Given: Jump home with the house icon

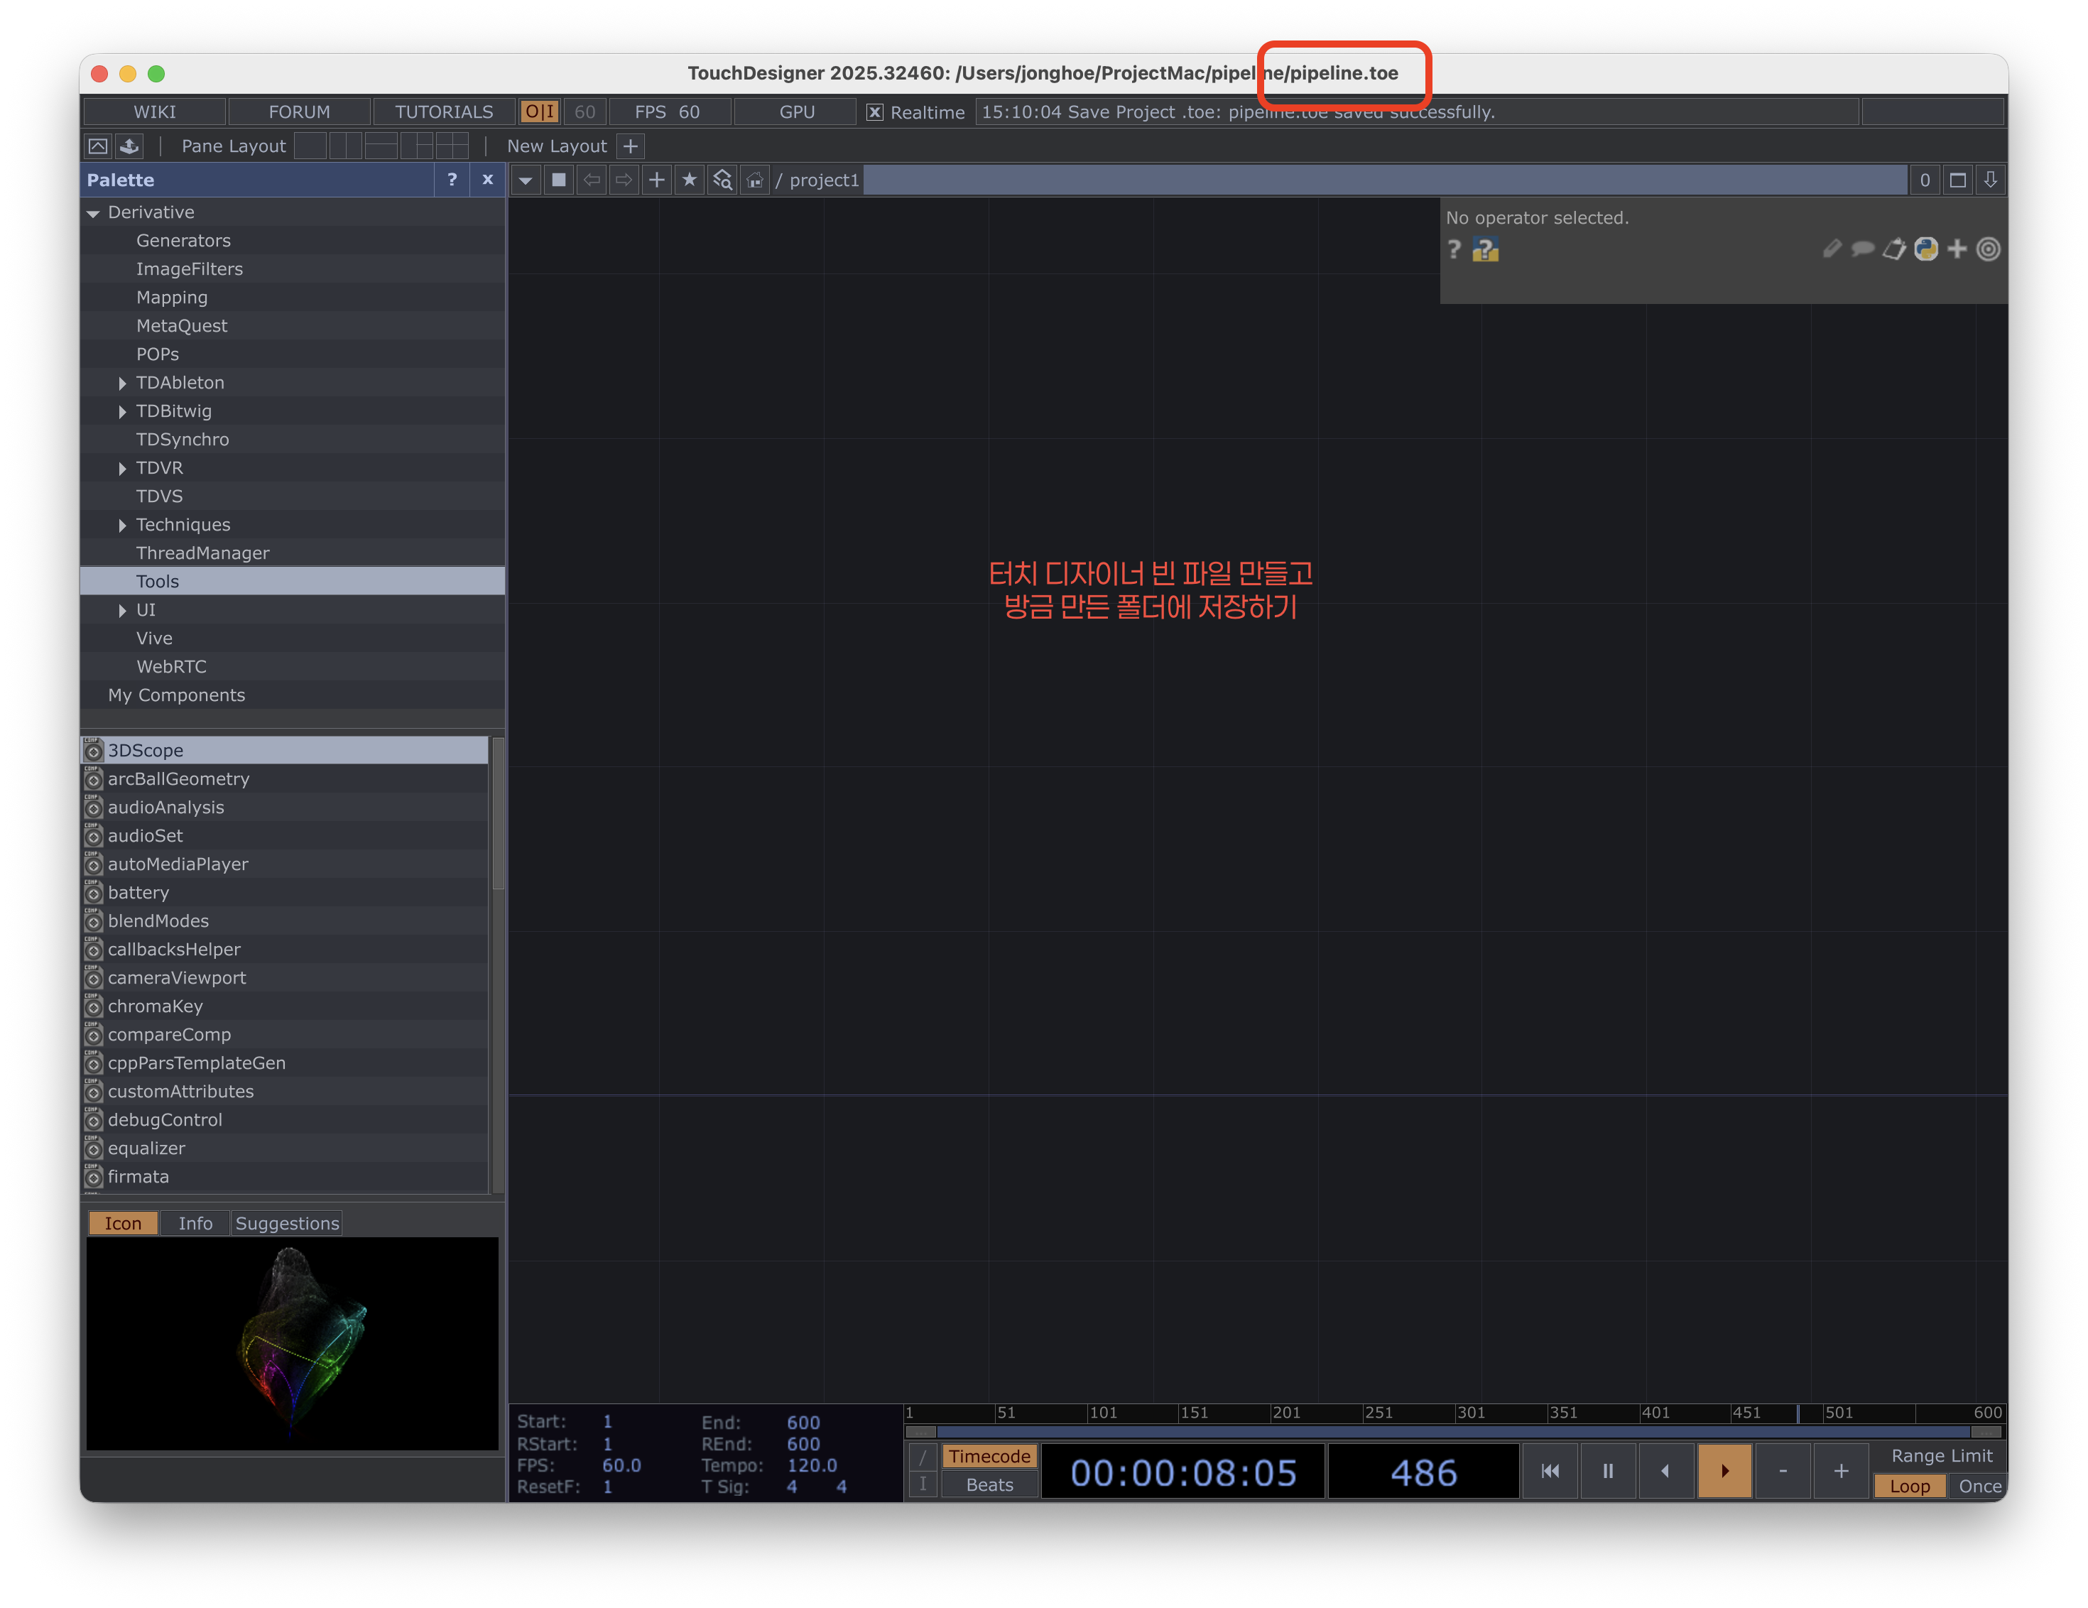Looking at the screenshot, I should pos(755,180).
